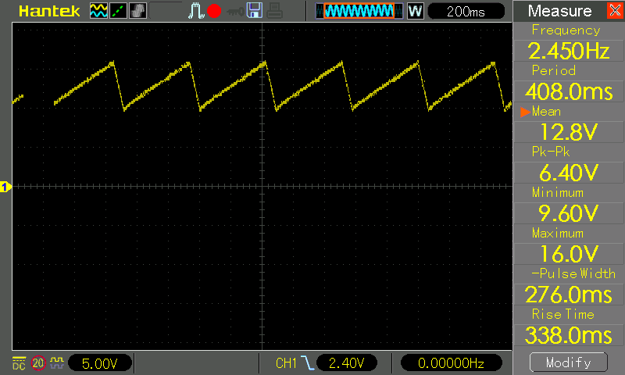Click the waveform memory position bar

359,11
